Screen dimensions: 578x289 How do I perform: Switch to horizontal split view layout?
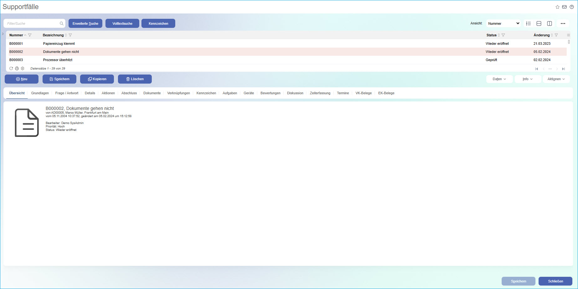pos(539,23)
